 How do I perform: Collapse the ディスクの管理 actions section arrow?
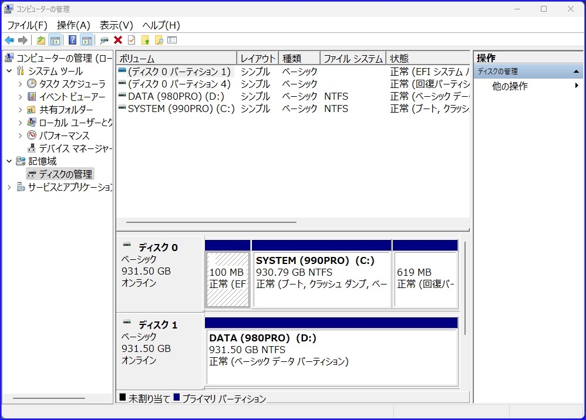[576, 72]
